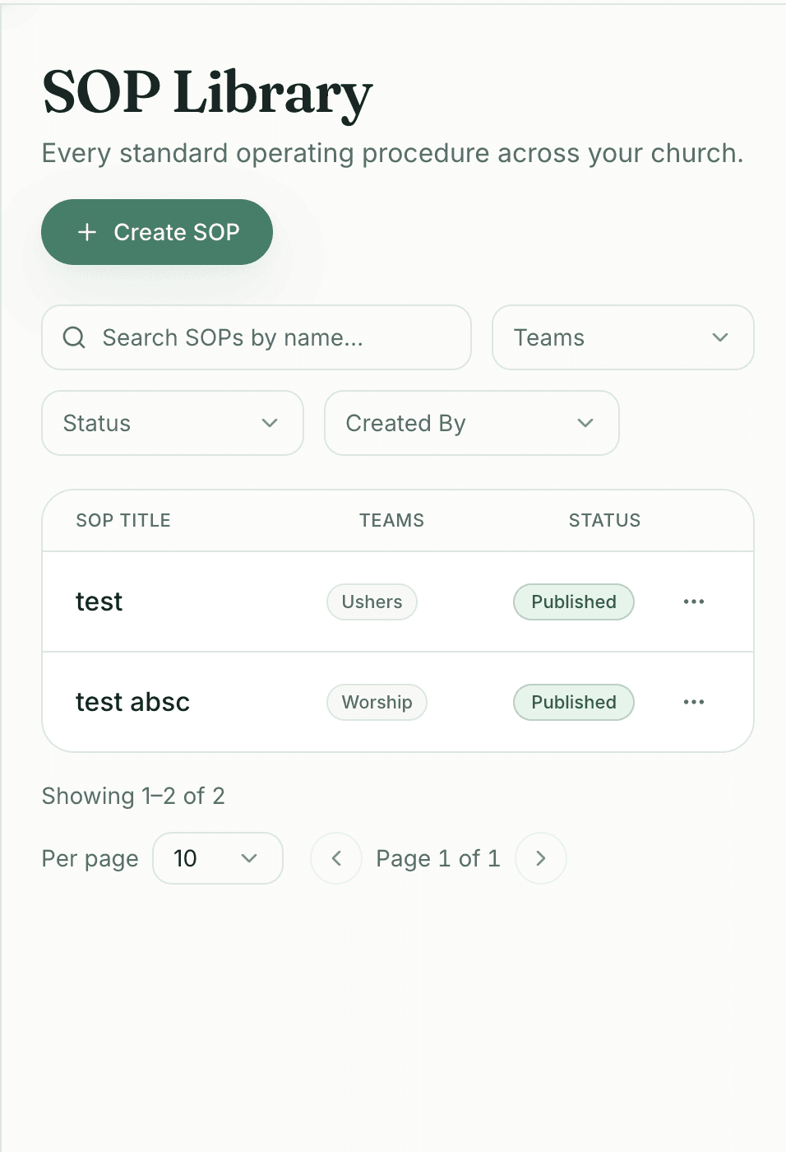The height and width of the screenshot is (1152, 786).
Task: Go to previous page arrow
Action: pos(336,858)
